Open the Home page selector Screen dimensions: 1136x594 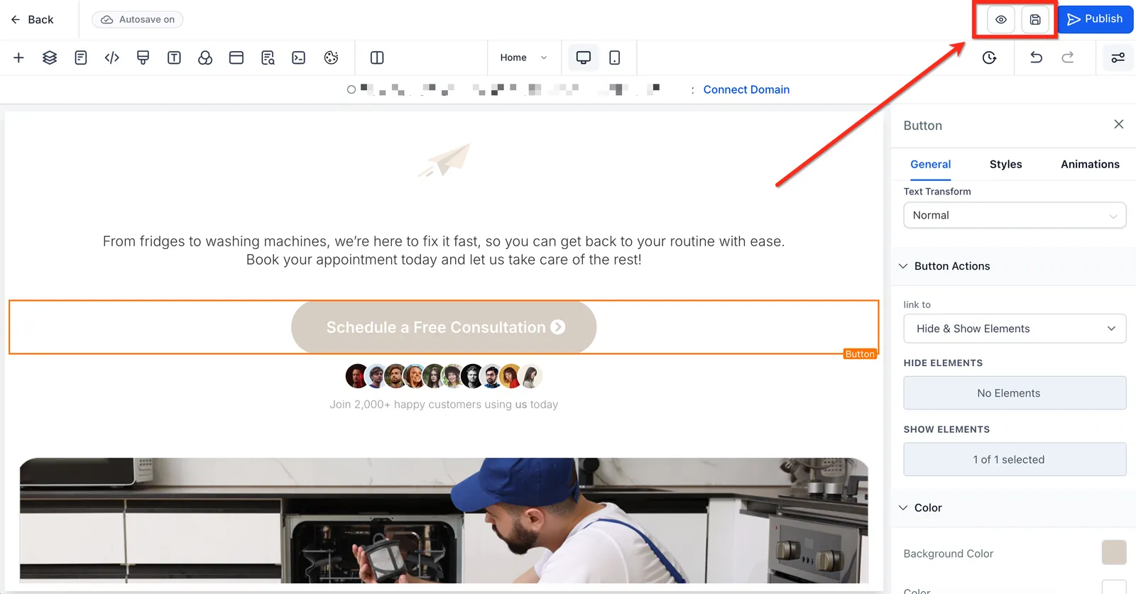tap(524, 57)
